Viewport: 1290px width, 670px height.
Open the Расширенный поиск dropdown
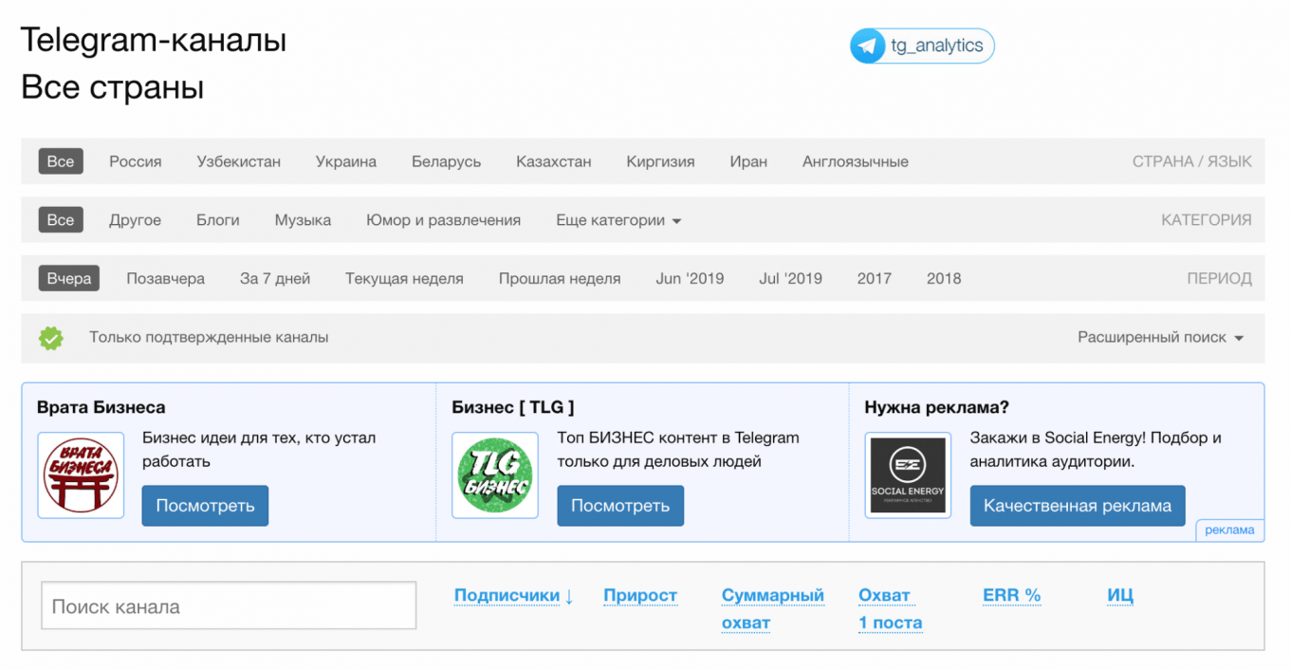click(x=1160, y=338)
